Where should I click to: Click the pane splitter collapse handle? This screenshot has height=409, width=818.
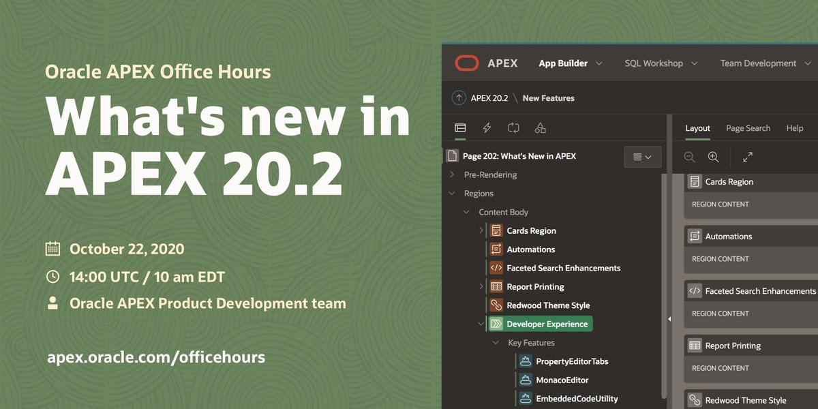pyautogui.click(x=669, y=319)
